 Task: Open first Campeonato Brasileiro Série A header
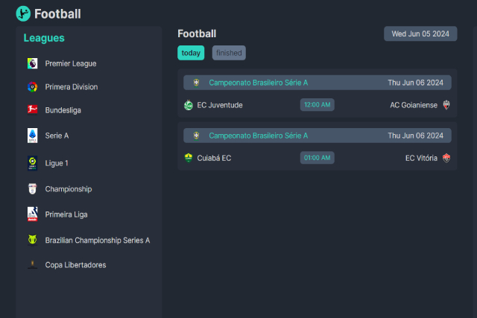point(258,83)
